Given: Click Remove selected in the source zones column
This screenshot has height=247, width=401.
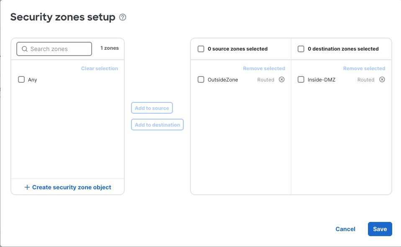Looking at the screenshot, I should click(x=264, y=68).
